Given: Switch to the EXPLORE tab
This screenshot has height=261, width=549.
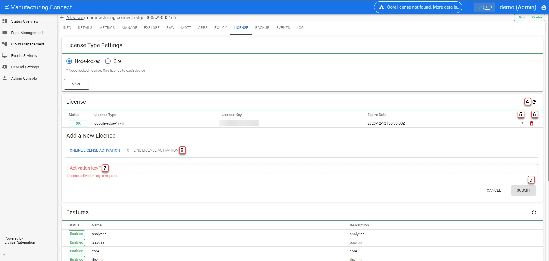Looking at the screenshot, I should coord(152,28).
